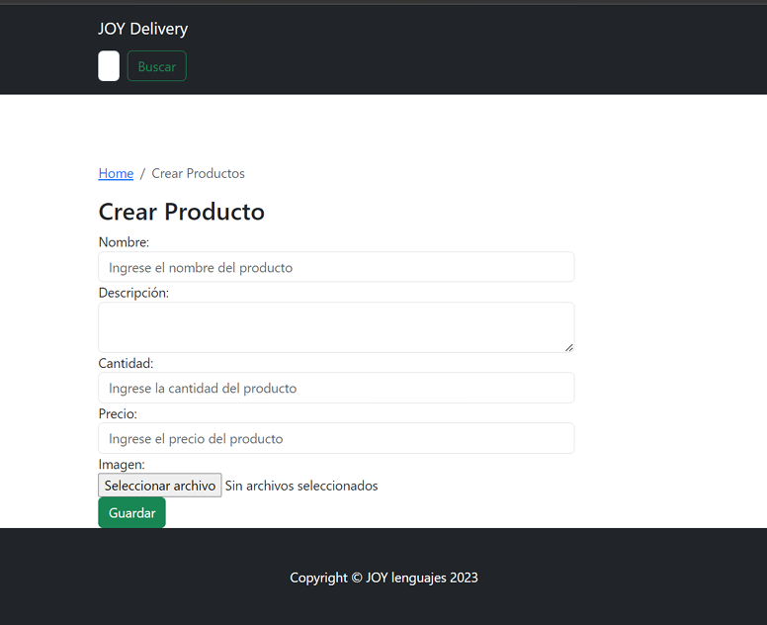Click the Imagen label
The image size is (767, 625).
pyautogui.click(x=122, y=464)
